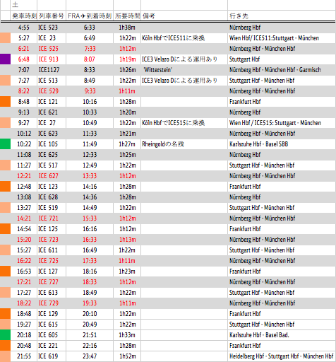Screen dimensions: 336x362
Task: Select red train number ICE 723
Action: tap(49, 240)
